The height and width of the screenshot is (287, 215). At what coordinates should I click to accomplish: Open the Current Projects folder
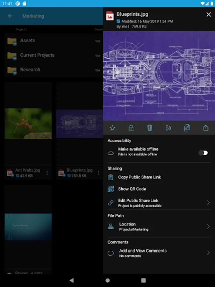click(x=37, y=55)
